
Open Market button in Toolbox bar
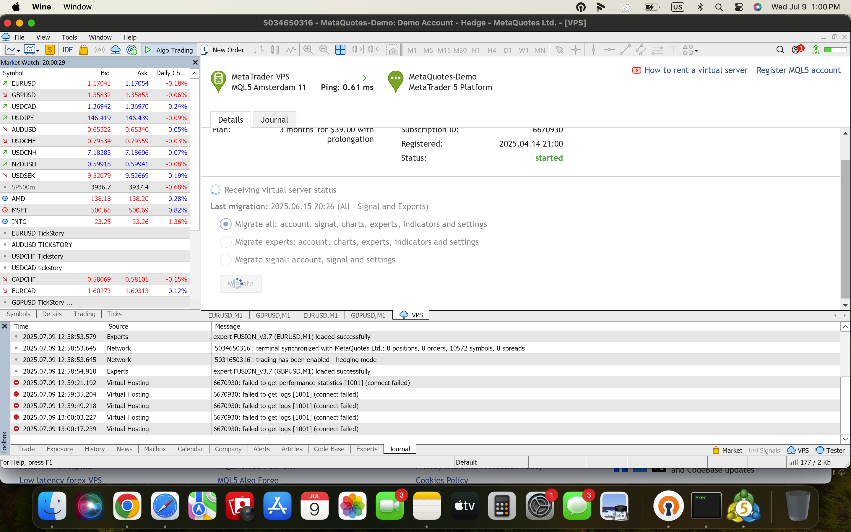(727, 450)
